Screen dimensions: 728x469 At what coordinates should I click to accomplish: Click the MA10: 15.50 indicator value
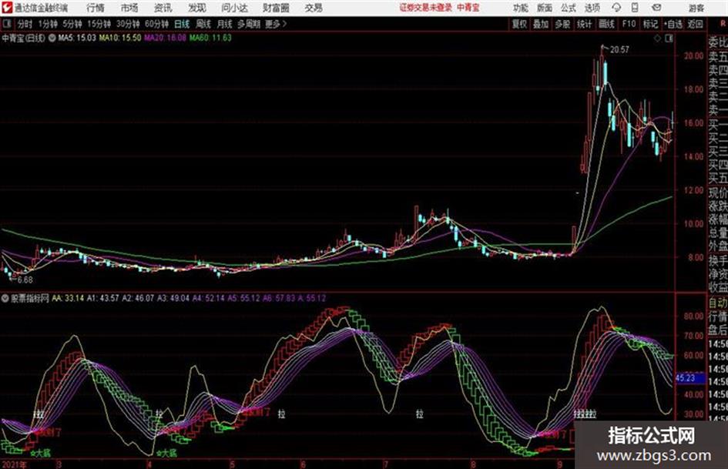120,38
